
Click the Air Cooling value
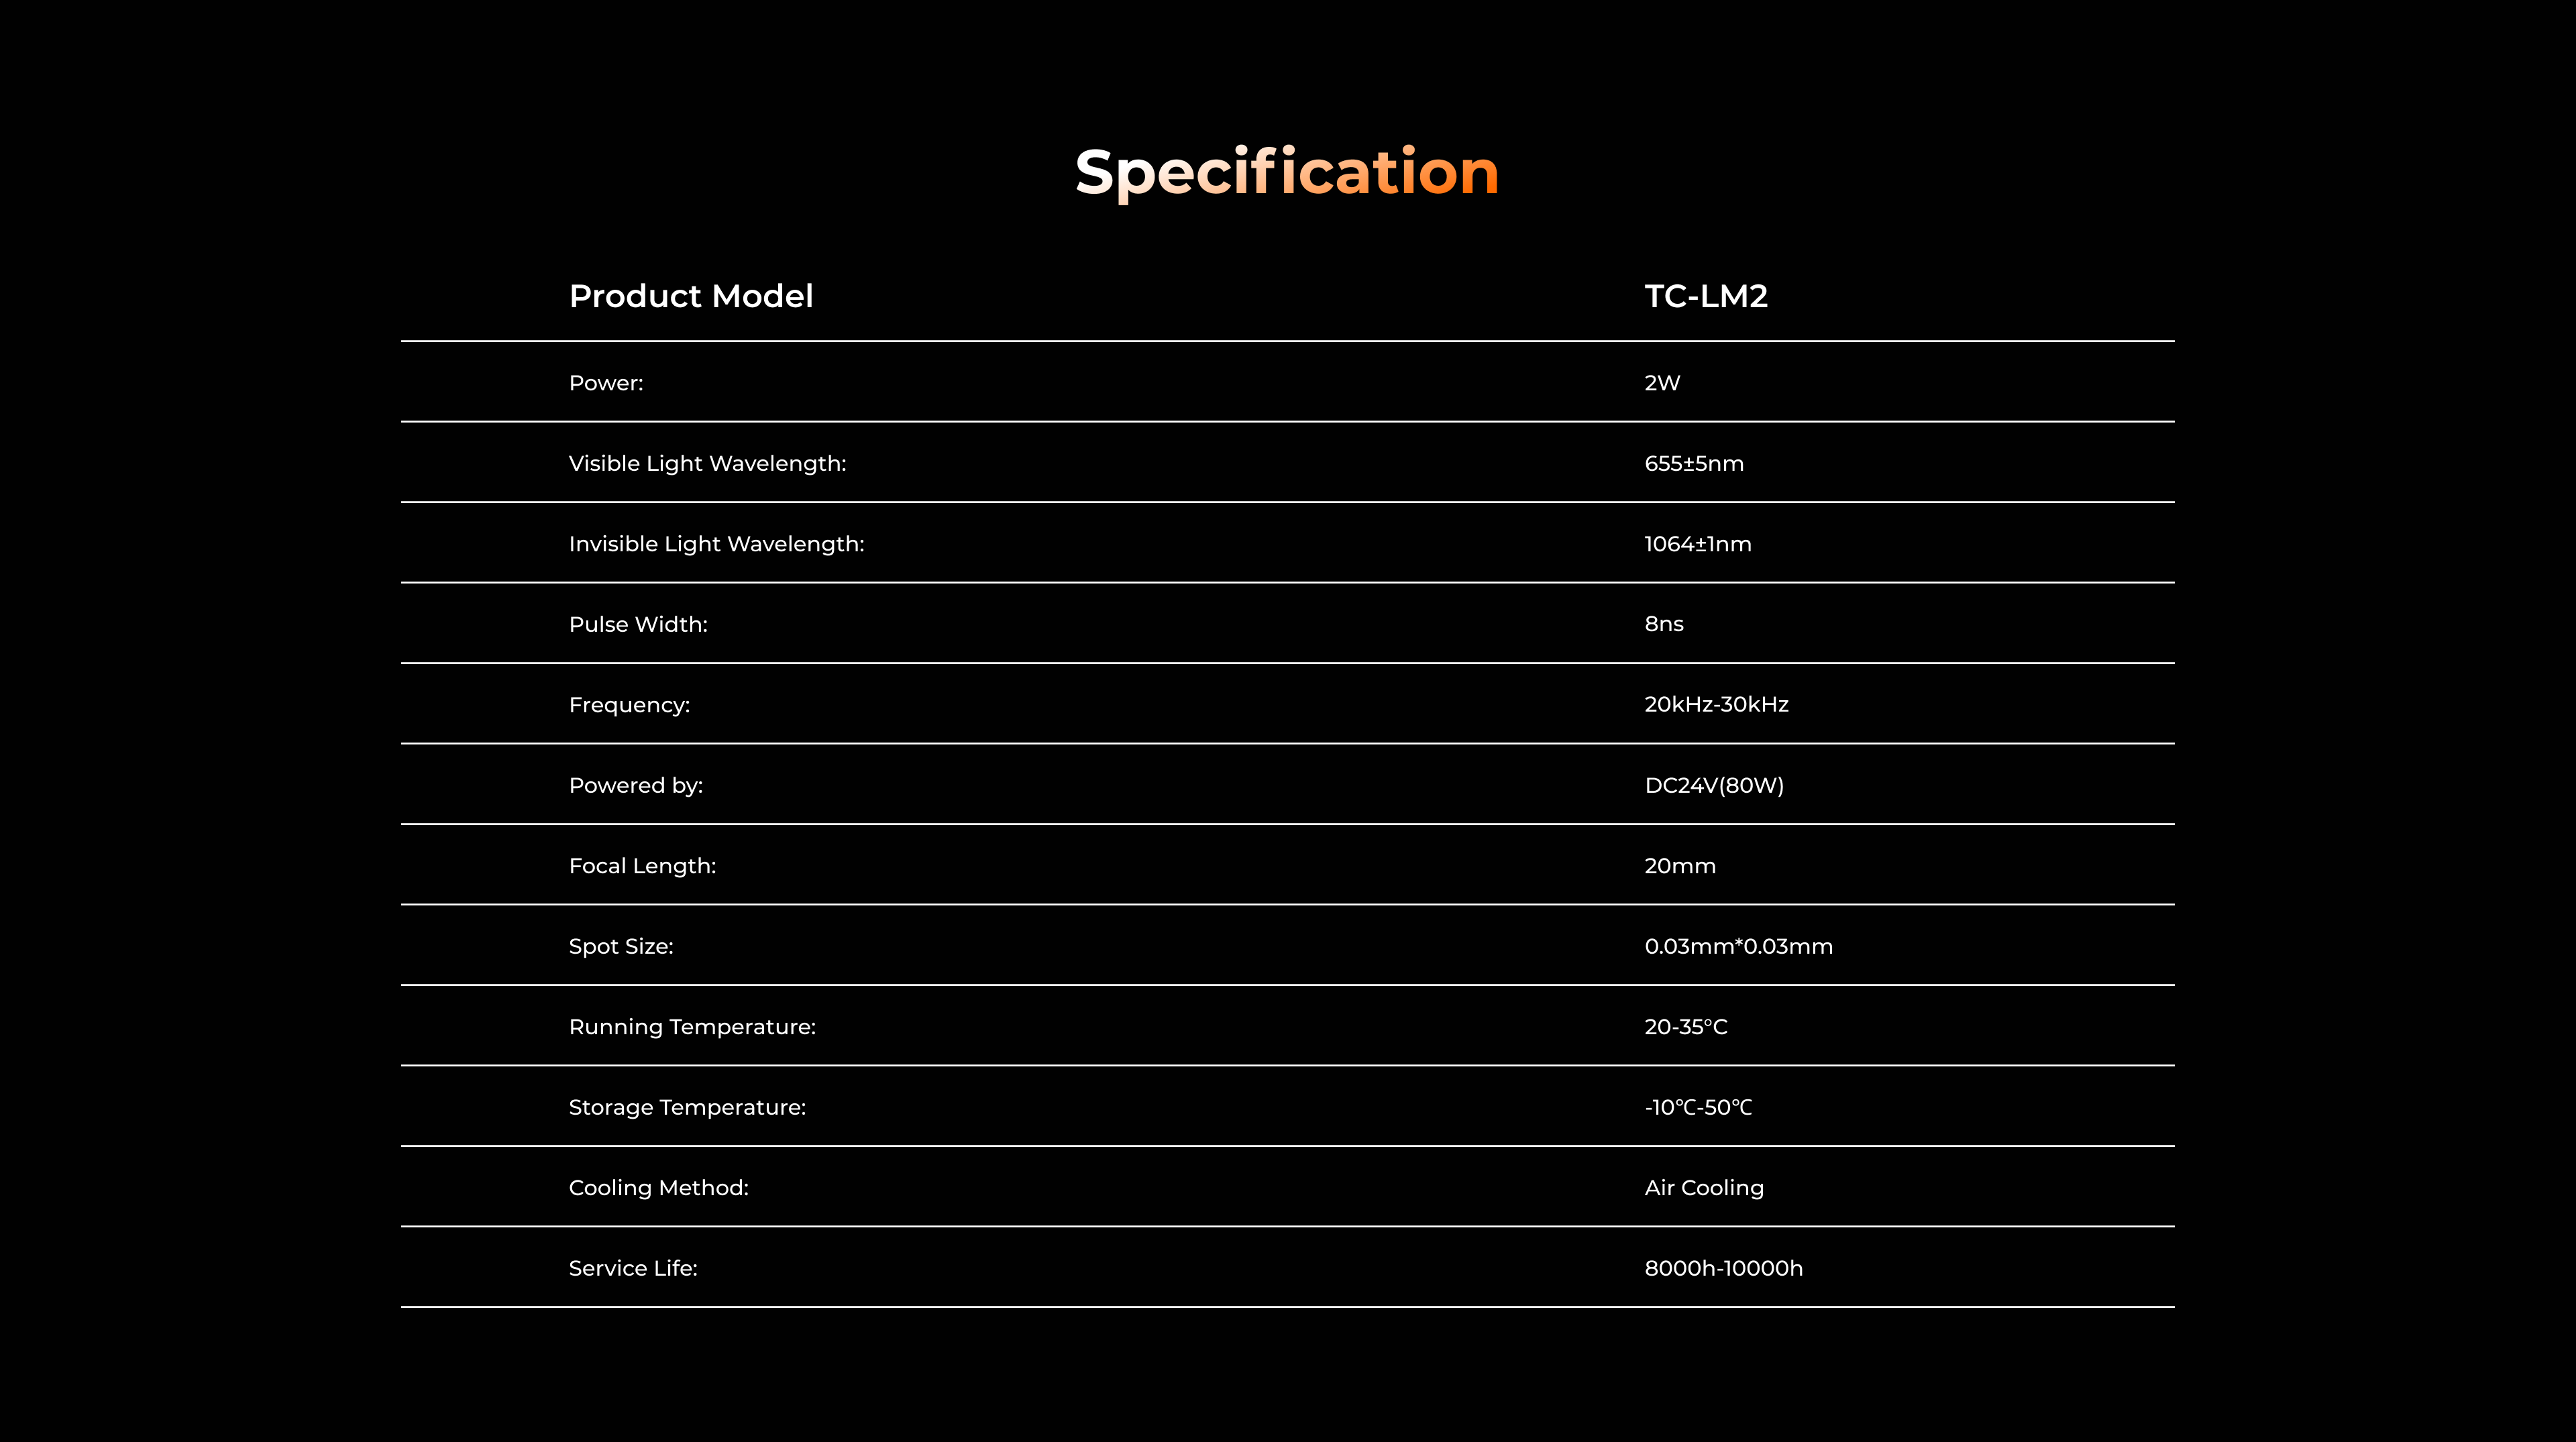click(1704, 1188)
